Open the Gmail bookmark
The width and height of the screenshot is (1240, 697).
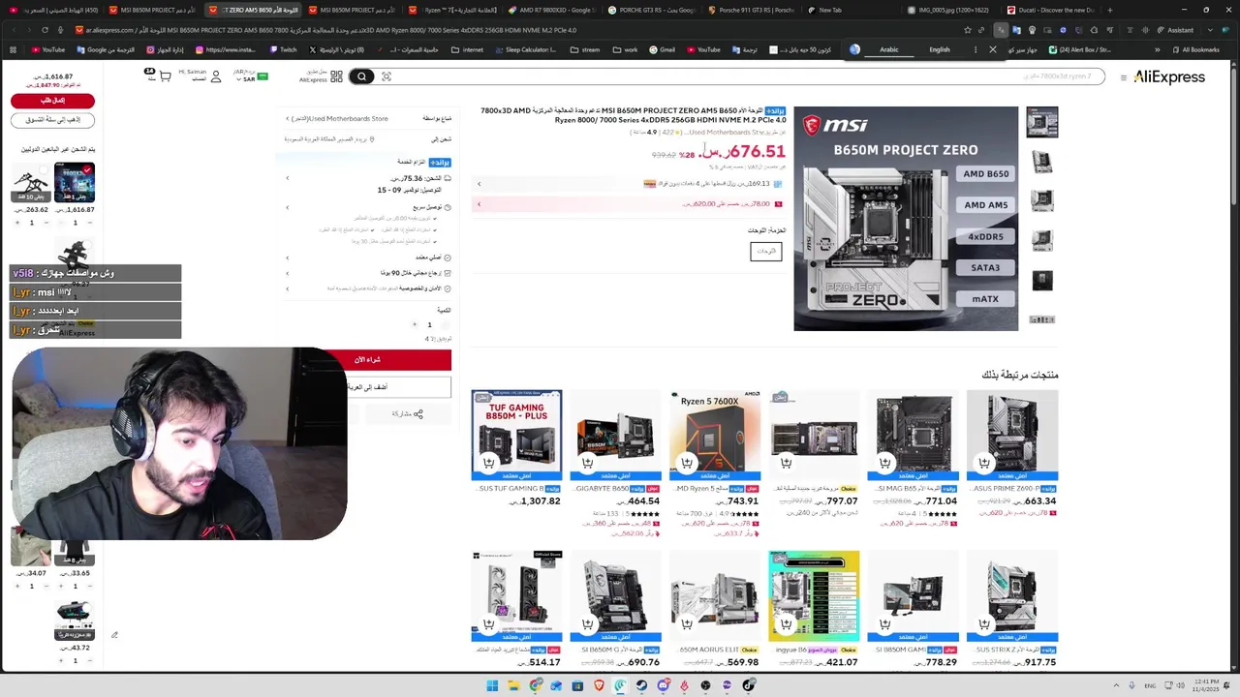coord(663,49)
